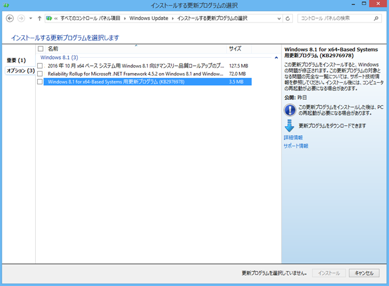Expand the arrow after the Windows Update breadcrumb

pyautogui.click(x=173, y=19)
